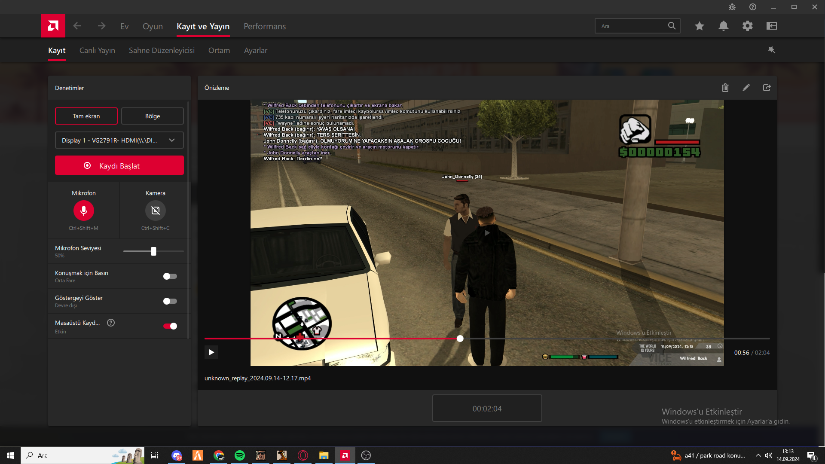825x464 pixels.
Task: Toggle the red Mikrofon button
Action: click(84, 211)
